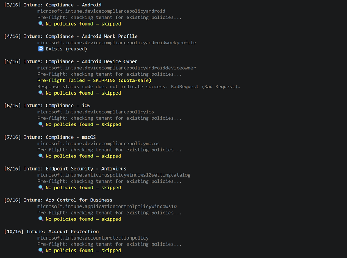
Task: Click the magnifier icon under App Control for Business
Action: (41, 219)
